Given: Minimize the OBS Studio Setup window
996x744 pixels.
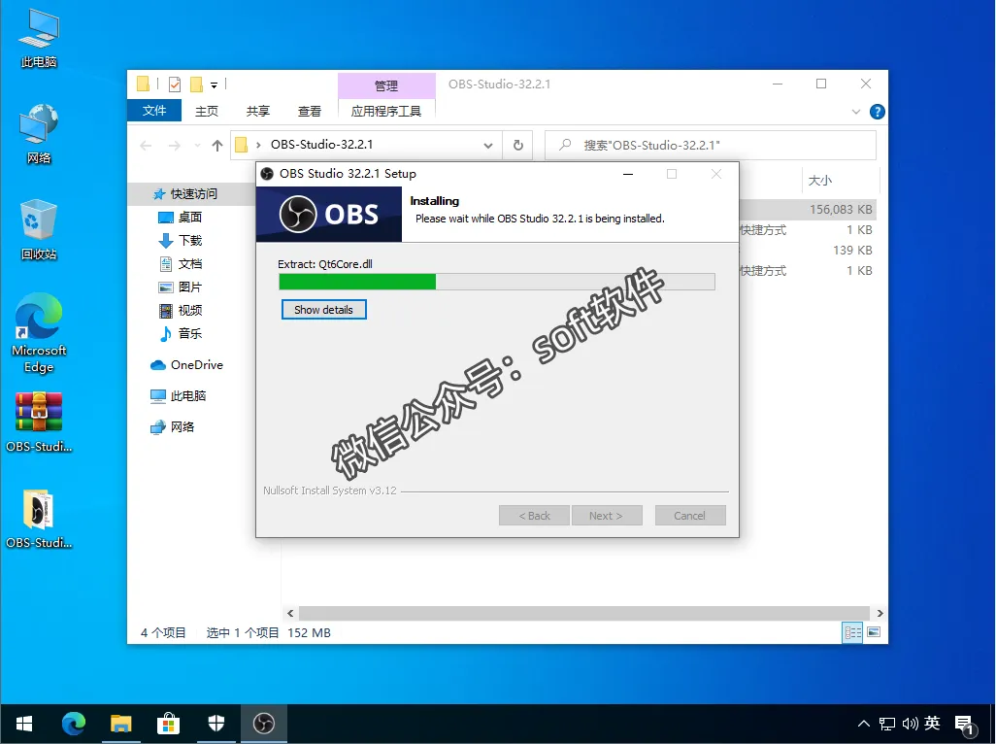Looking at the screenshot, I should pyautogui.click(x=628, y=174).
